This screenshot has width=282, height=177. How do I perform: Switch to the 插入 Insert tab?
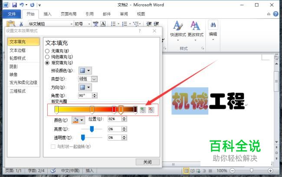pyautogui.click(x=47, y=14)
